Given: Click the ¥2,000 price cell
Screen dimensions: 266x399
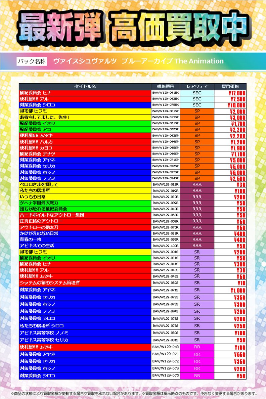Looking at the screenshot, I should [x=230, y=111].
